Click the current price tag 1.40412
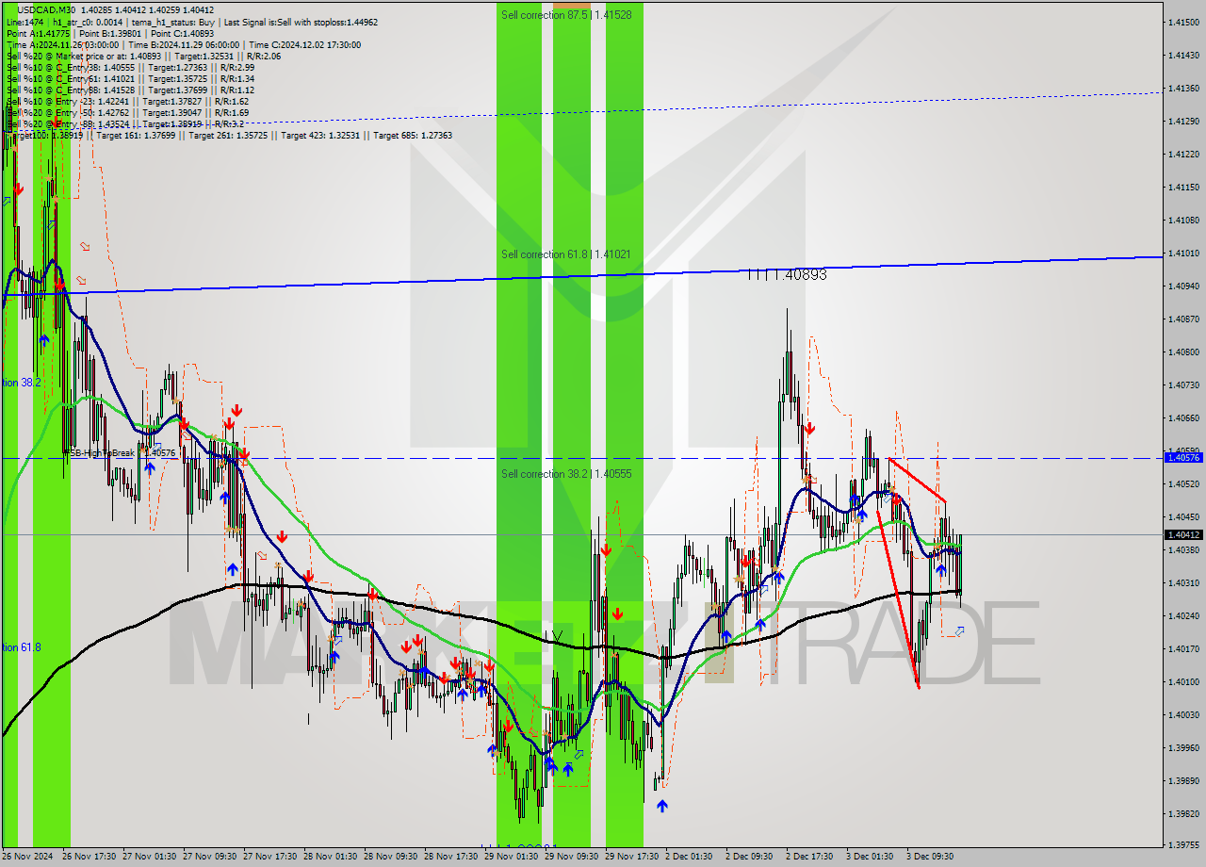 point(1183,534)
